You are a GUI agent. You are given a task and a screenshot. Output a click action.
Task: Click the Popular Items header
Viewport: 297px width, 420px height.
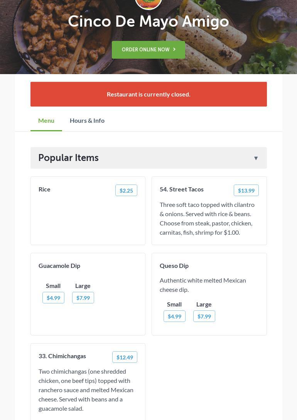click(x=69, y=158)
